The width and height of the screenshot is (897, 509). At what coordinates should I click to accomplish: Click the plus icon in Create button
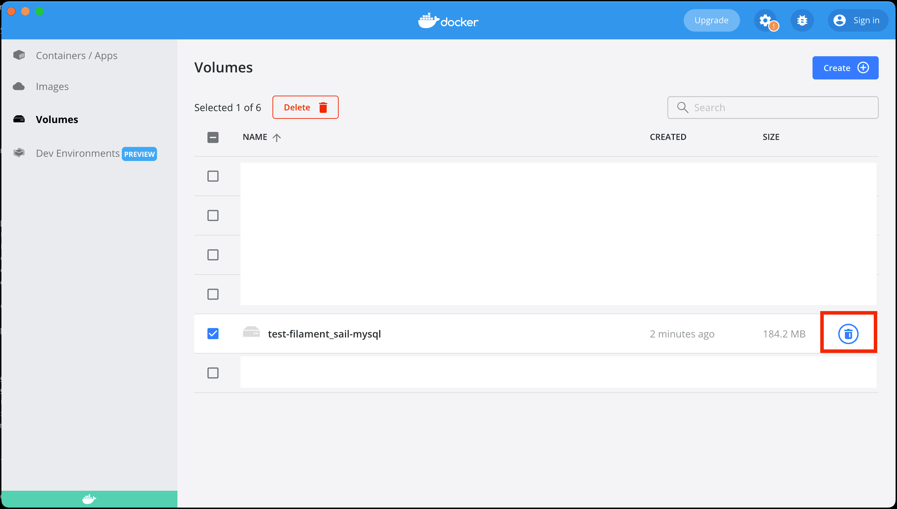pyautogui.click(x=863, y=67)
